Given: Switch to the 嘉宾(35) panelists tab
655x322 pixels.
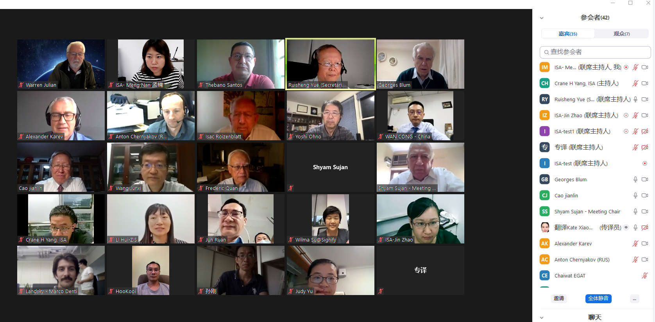Looking at the screenshot, I should tap(568, 34).
